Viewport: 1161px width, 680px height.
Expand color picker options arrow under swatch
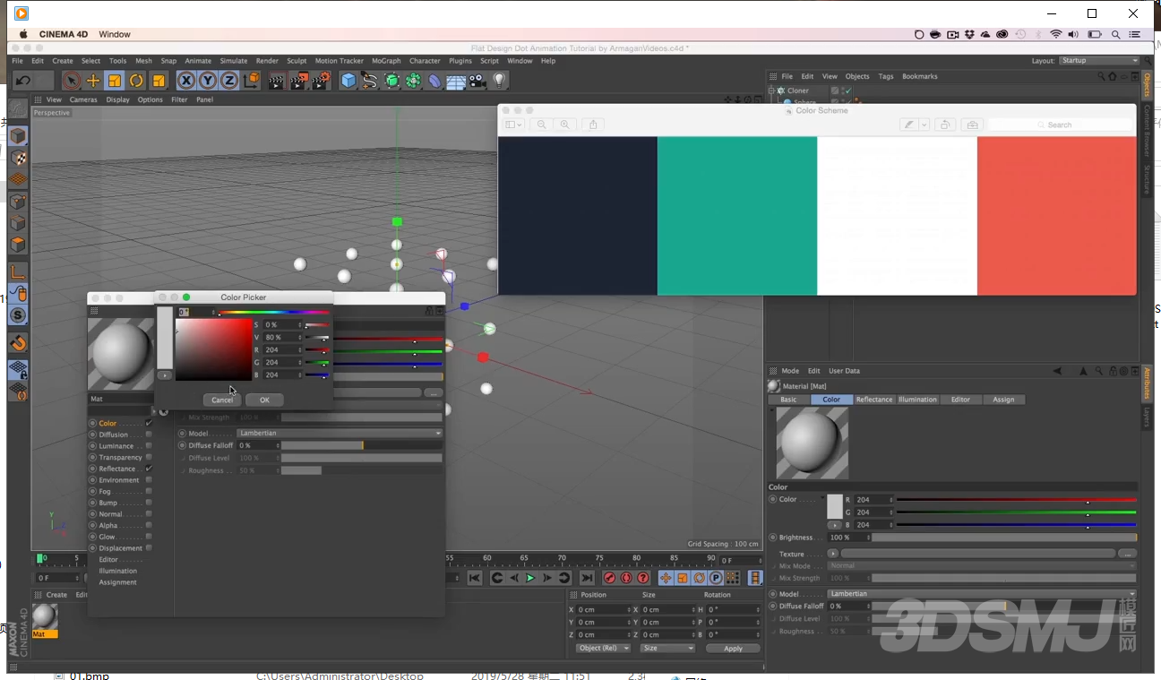pos(164,375)
